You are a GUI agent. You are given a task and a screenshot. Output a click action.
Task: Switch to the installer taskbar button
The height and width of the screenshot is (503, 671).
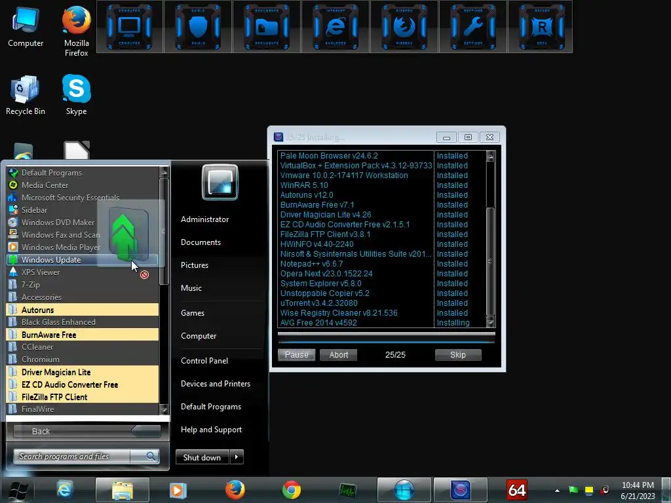tap(461, 490)
